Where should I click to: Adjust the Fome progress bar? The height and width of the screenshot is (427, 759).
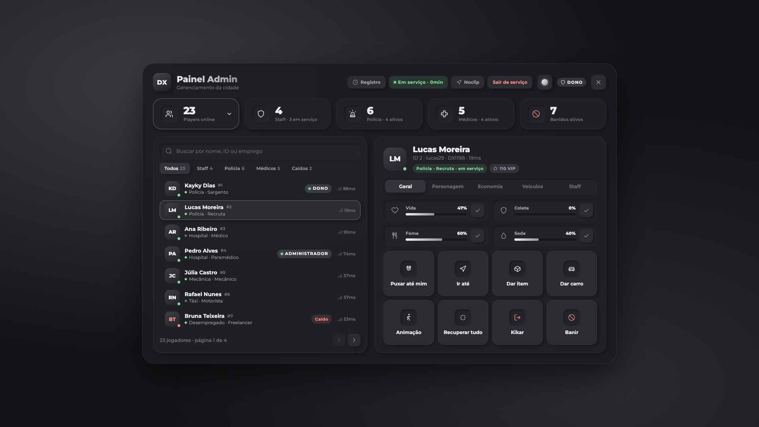point(436,240)
